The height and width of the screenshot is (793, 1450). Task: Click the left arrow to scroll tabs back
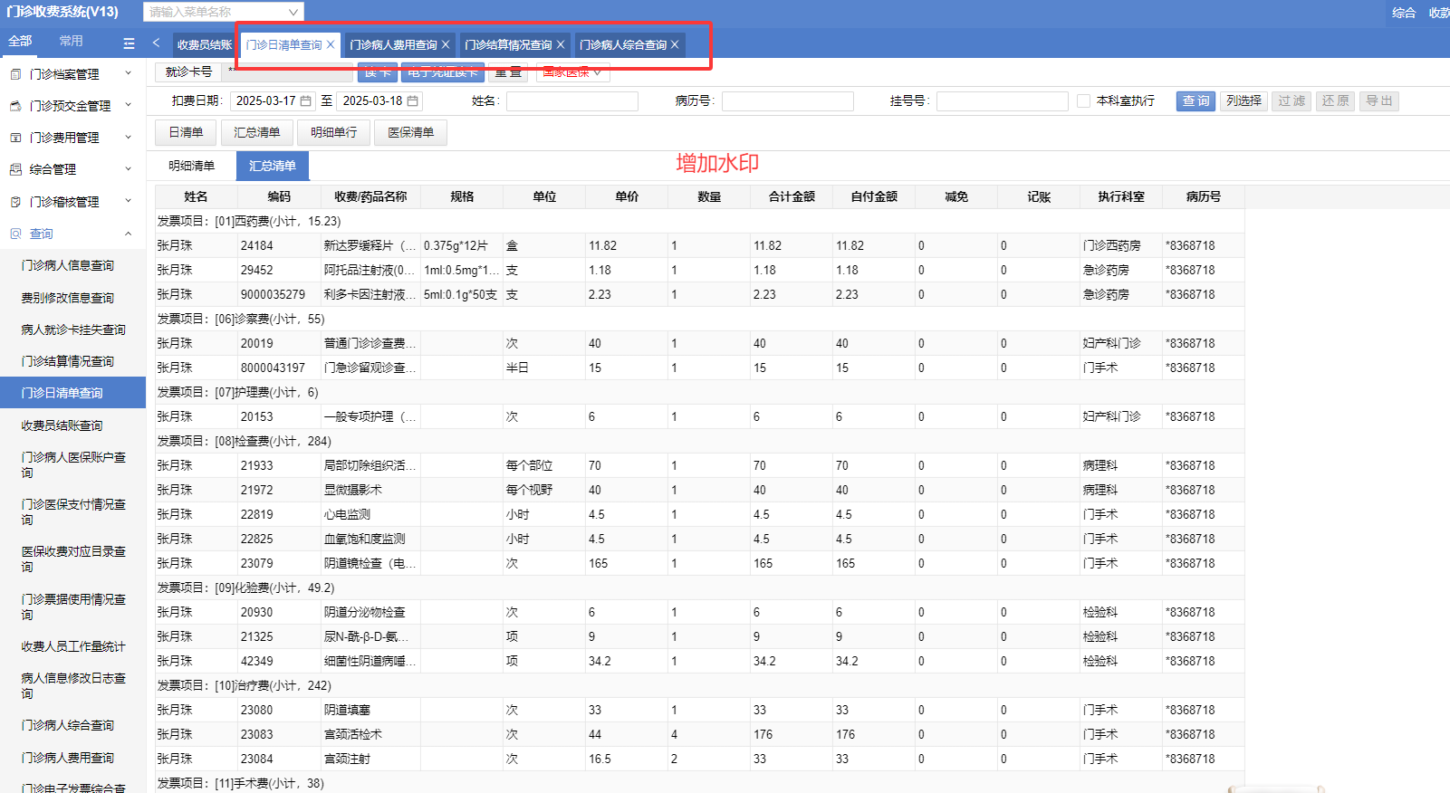[157, 43]
